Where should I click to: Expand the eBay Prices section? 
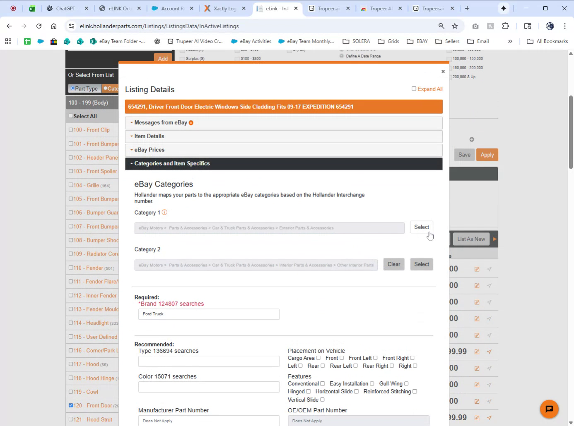click(x=284, y=150)
